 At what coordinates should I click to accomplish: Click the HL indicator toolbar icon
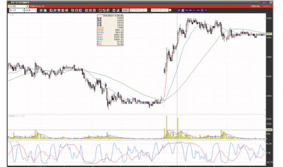pos(195,10)
